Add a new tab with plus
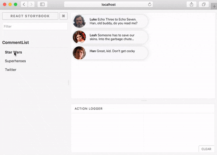 pos(214,7)
